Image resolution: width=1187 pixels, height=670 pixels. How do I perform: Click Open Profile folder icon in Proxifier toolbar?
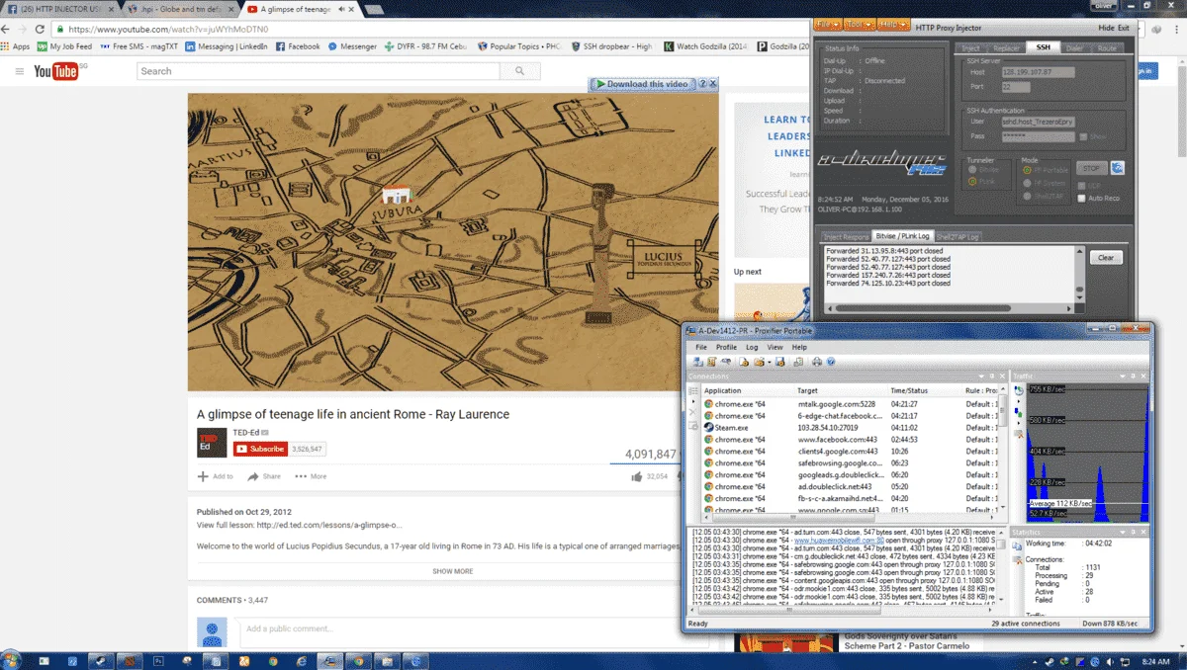pyautogui.click(x=759, y=362)
